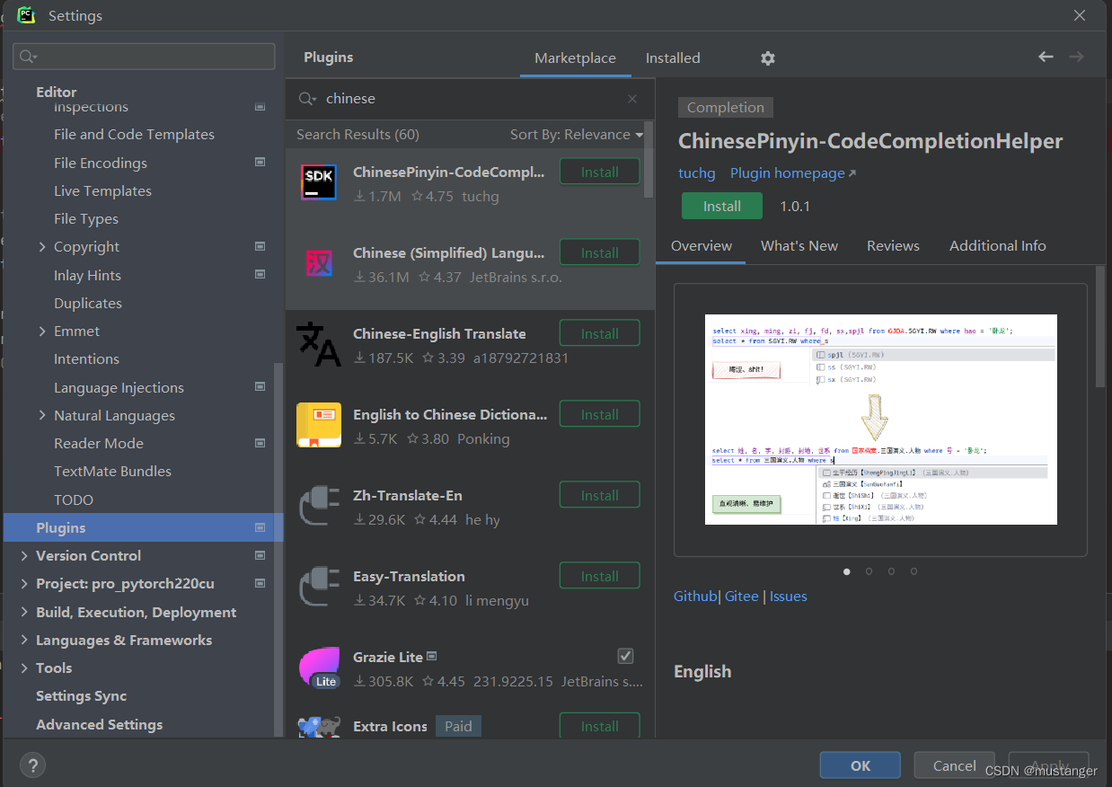Open the Sort By: Relevance dropdown
The width and height of the screenshot is (1112, 787).
(577, 135)
